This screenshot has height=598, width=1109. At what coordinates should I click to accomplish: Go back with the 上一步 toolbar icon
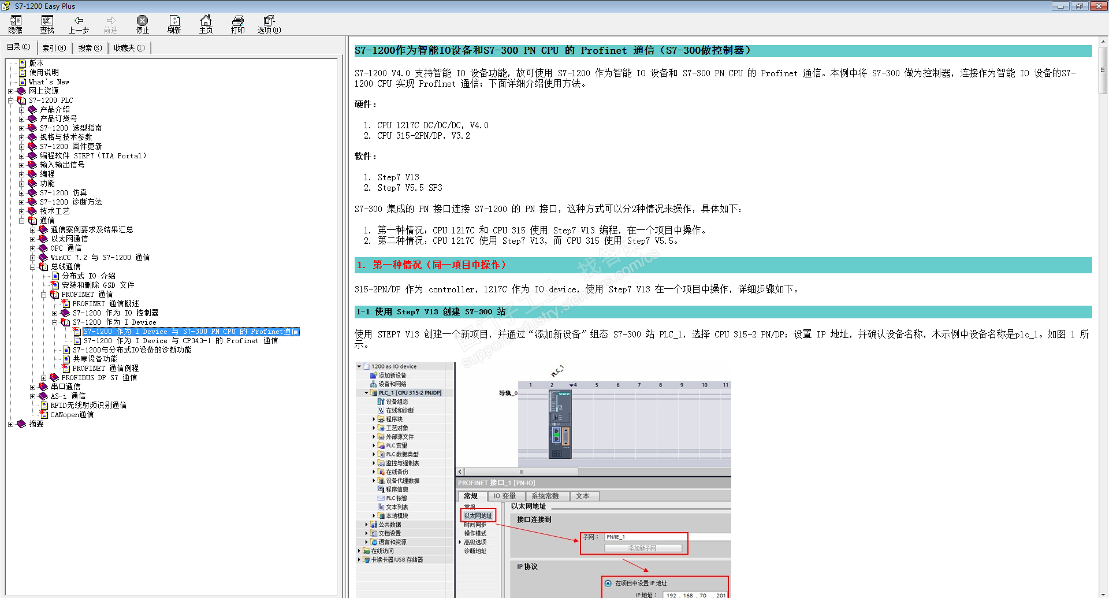79,24
